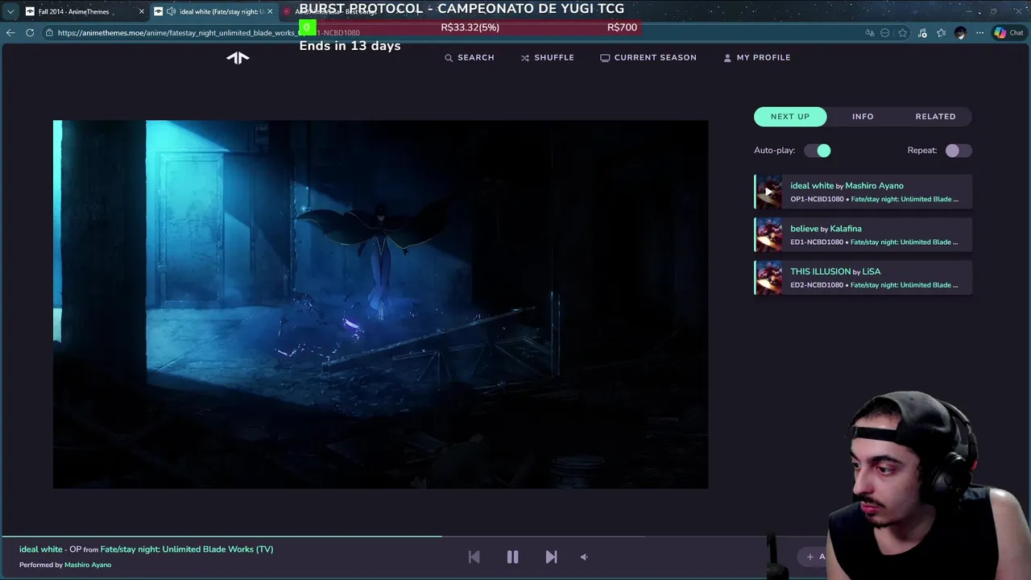Open believe thumbnail in playlist

point(768,234)
